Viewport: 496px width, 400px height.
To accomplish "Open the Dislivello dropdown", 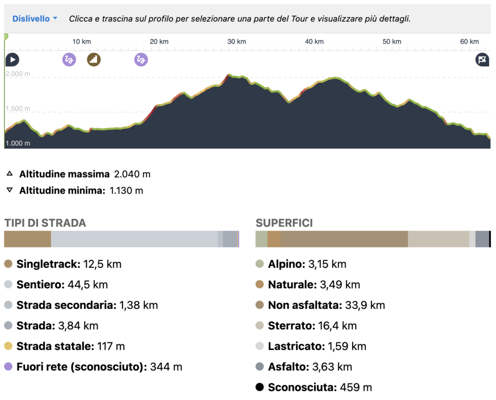I will (x=35, y=19).
